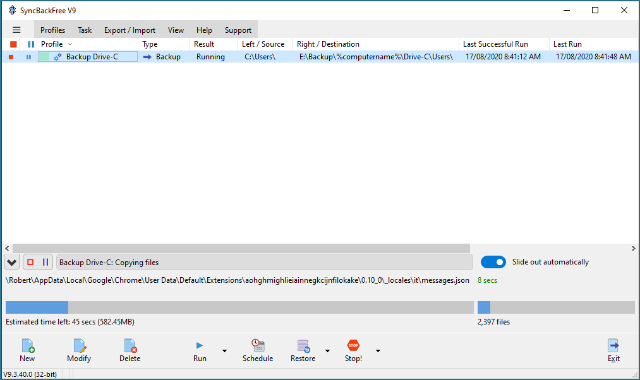Open the Restore options dropdown arrow
Viewport: 640px width, 380px height.
327,350
